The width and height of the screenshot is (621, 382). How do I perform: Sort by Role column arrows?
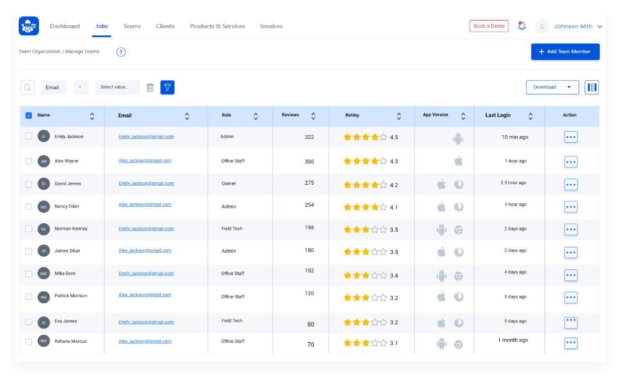click(x=255, y=116)
